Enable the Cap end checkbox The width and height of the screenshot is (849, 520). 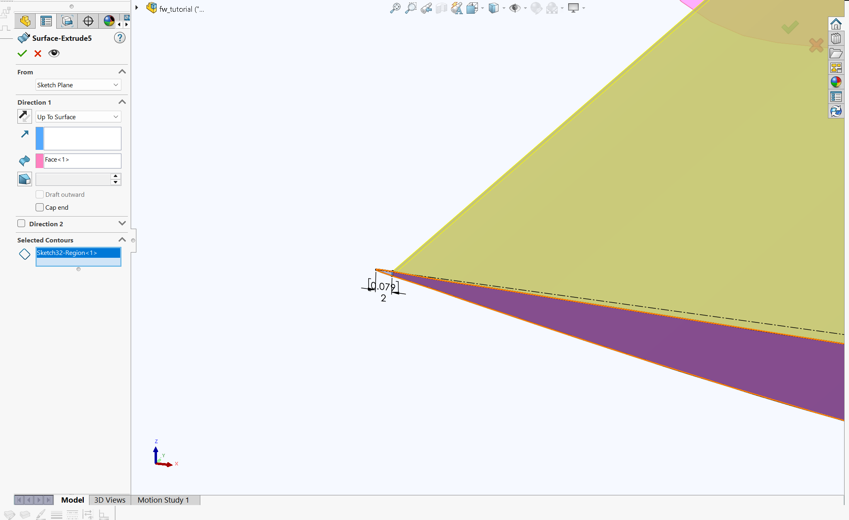coord(40,207)
